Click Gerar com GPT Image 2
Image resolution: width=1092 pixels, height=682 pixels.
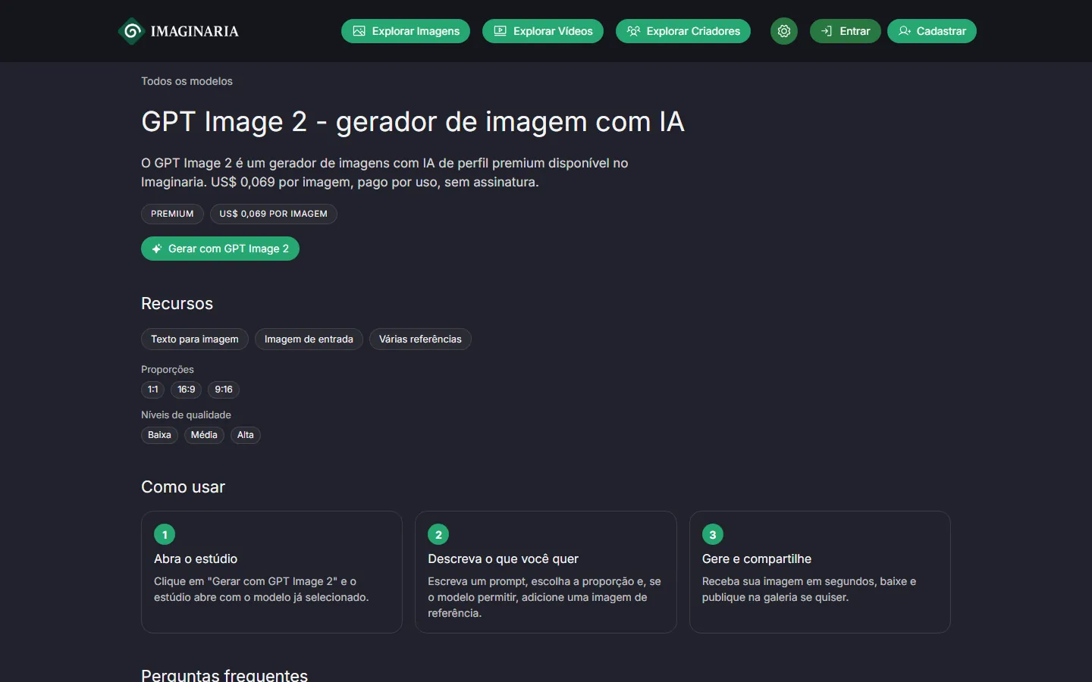point(220,249)
